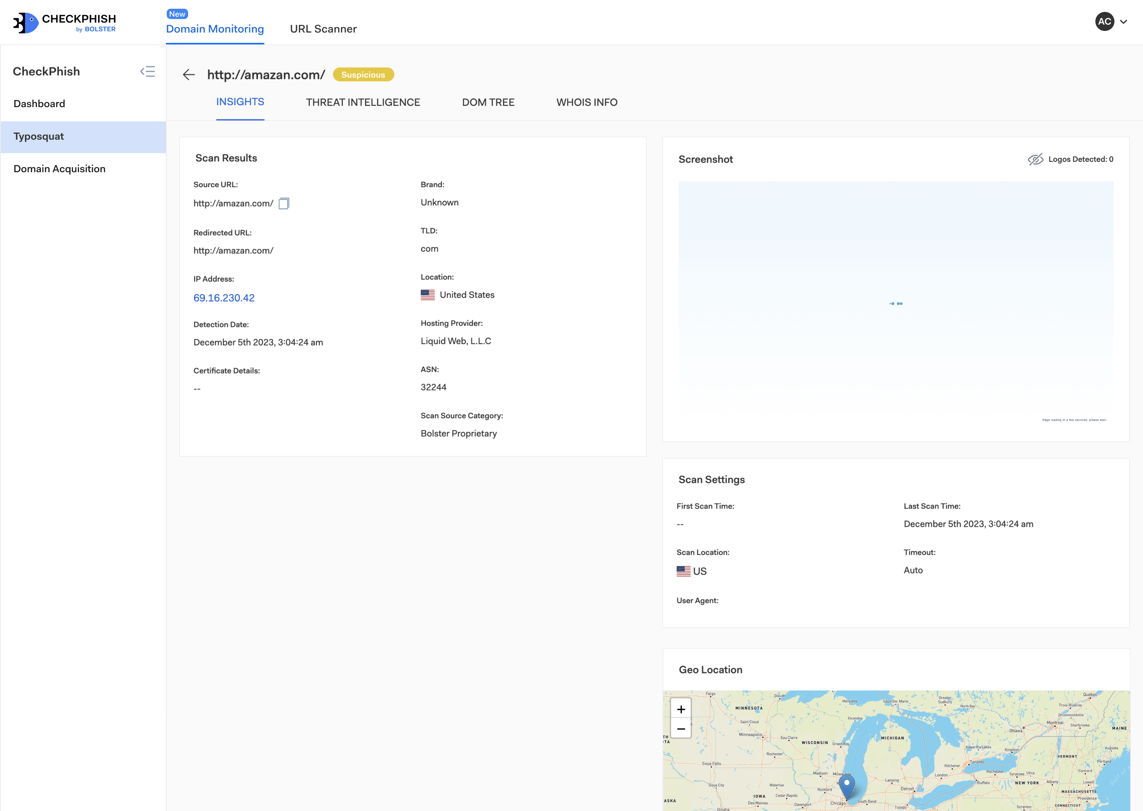Switch to the URL Scanner tab
The height and width of the screenshot is (811, 1143).
pyautogui.click(x=323, y=29)
